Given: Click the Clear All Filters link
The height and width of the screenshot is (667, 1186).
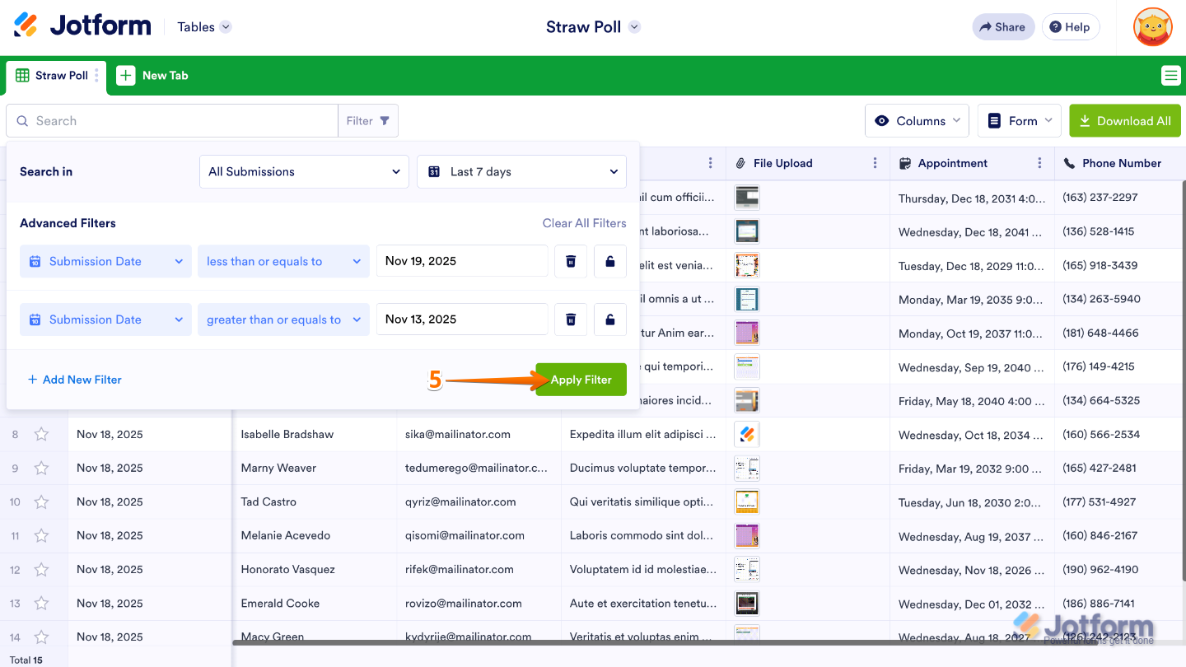Looking at the screenshot, I should click(584, 222).
